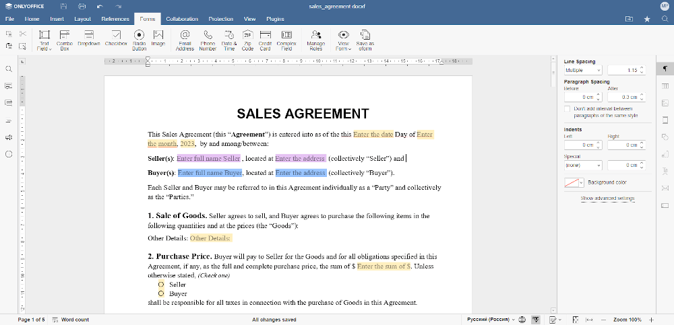Click Show advanced settings link
This screenshot has width=674, height=325.
[x=607, y=198]
